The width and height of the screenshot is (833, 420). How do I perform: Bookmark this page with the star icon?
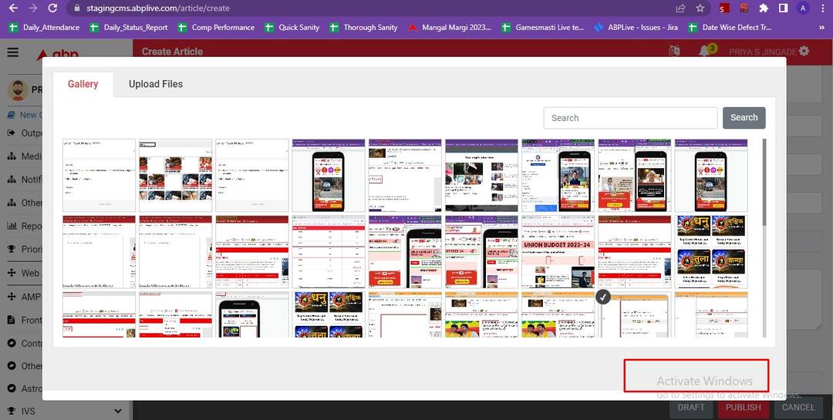coord(700,8)
